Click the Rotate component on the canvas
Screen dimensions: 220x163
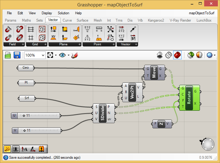point(190,98)
